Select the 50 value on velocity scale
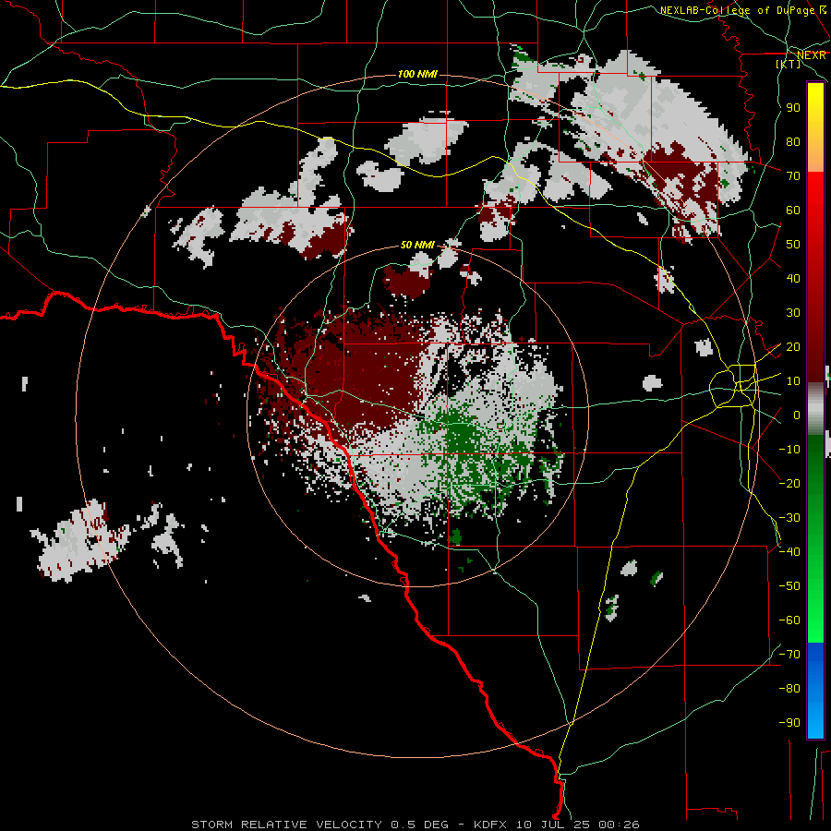This screenshot has height=831, width=831. [793, 245]
